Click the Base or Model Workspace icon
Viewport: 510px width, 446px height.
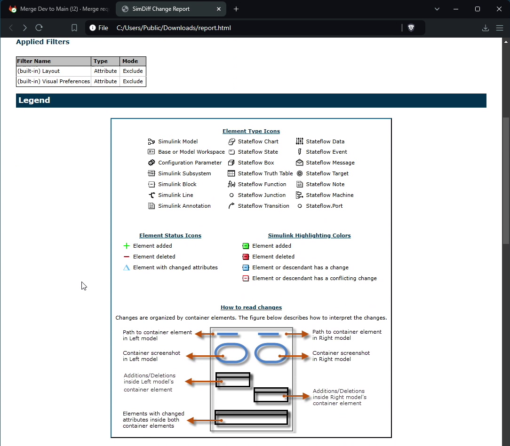click(151, 152)
